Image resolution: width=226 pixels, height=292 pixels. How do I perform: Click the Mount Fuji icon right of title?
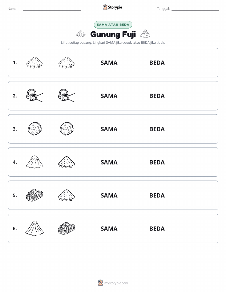[x=145, y=33]
